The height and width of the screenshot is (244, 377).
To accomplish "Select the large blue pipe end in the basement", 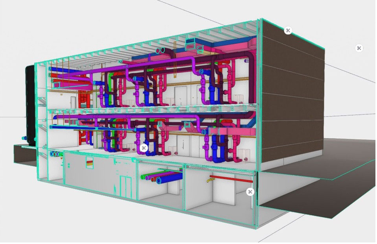I will [x=159, y=181].
